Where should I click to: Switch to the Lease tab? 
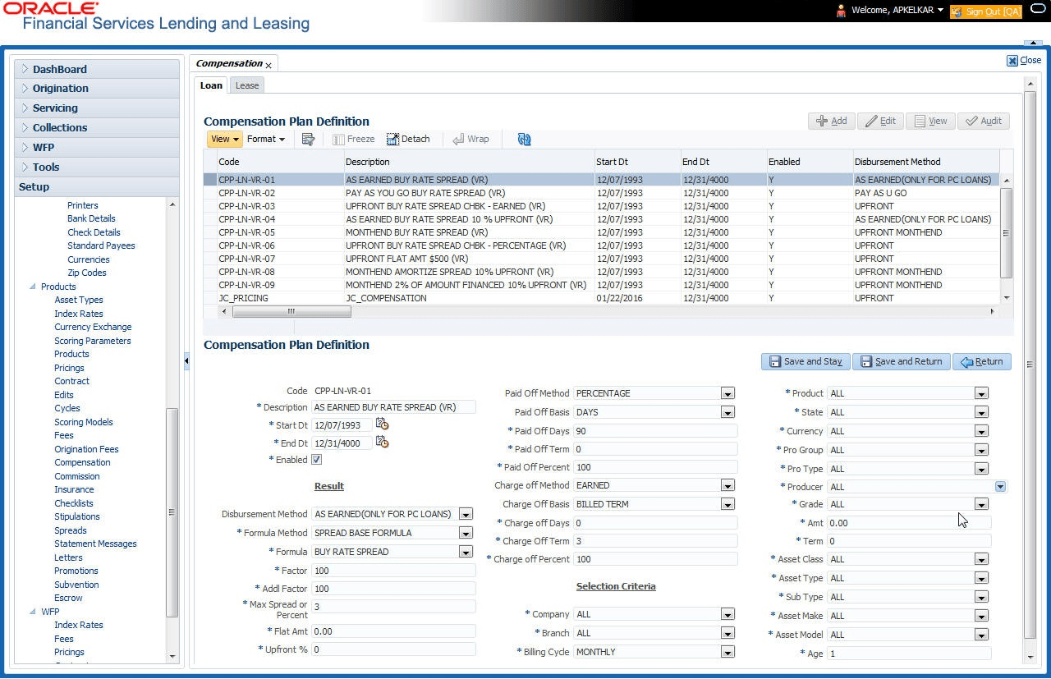(x=247, y=85)
